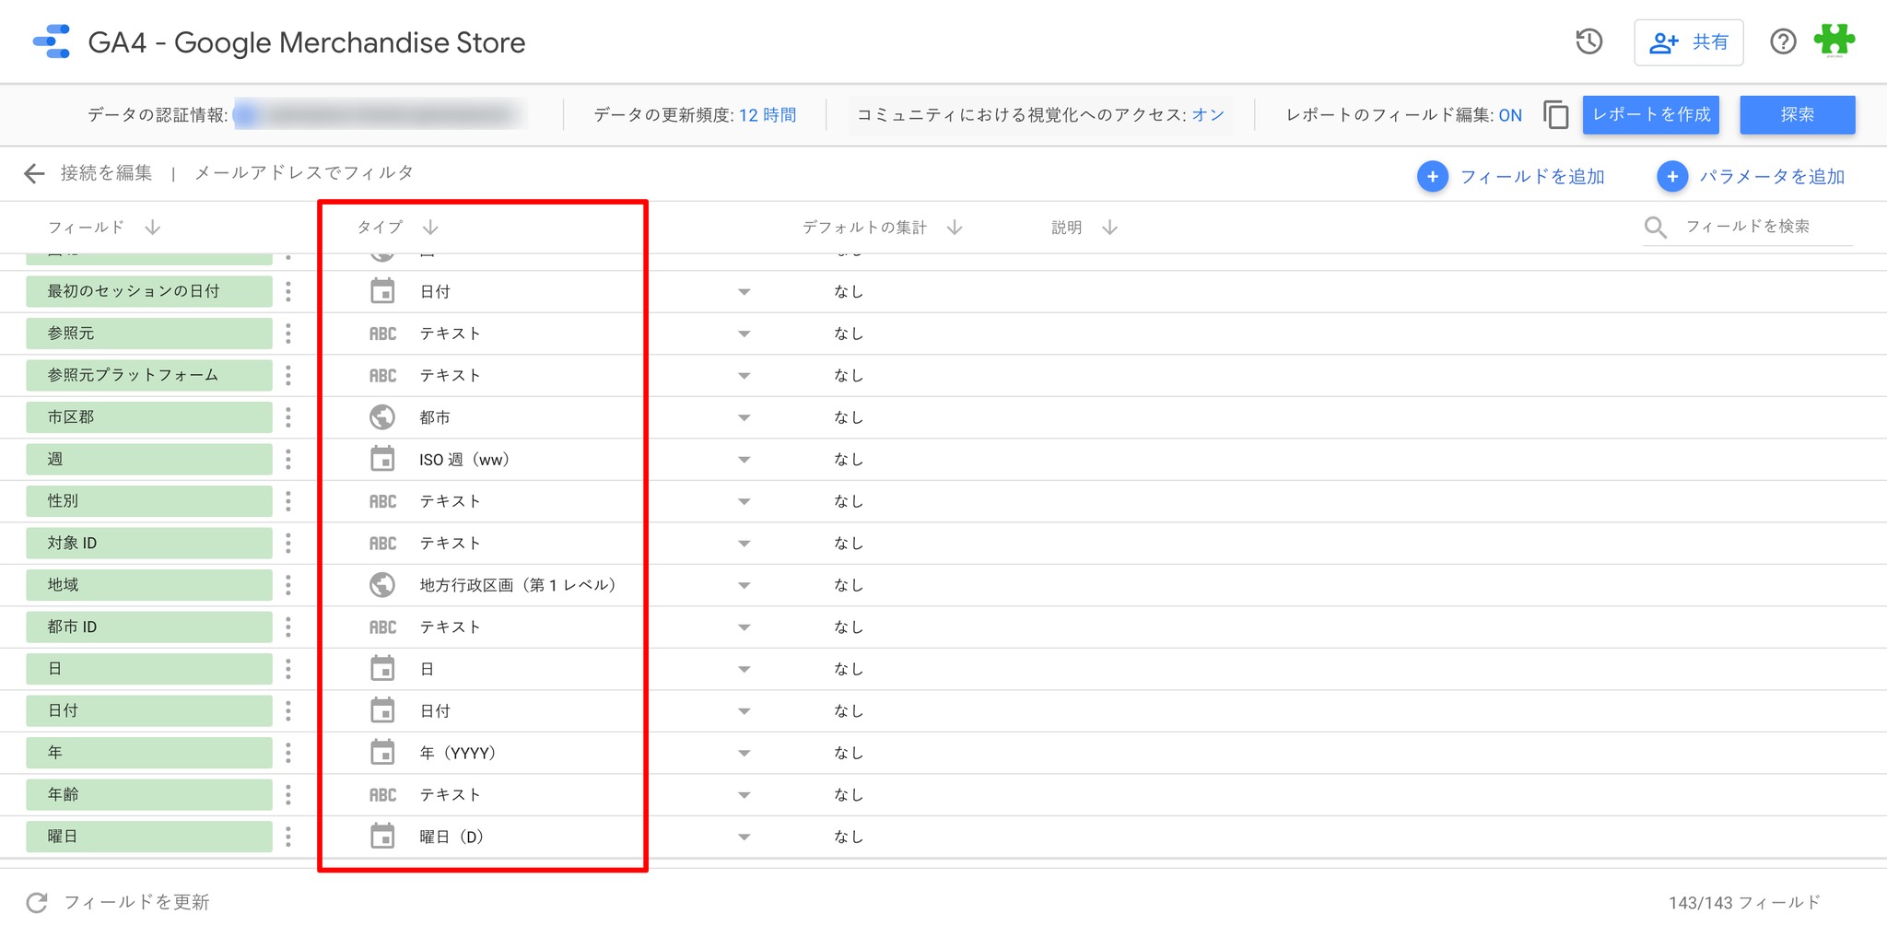This screenshot has height=937, width=1887.
Task: Open three-dot menu for 対象 ID field
Action: pos(288,543)
